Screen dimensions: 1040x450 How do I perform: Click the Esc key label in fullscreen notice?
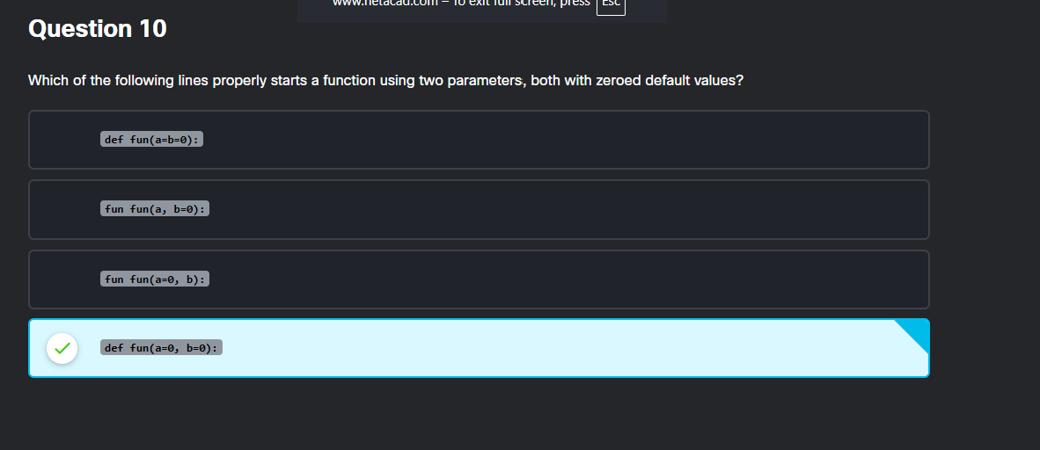pyautogui.click(x=611, y=4)
